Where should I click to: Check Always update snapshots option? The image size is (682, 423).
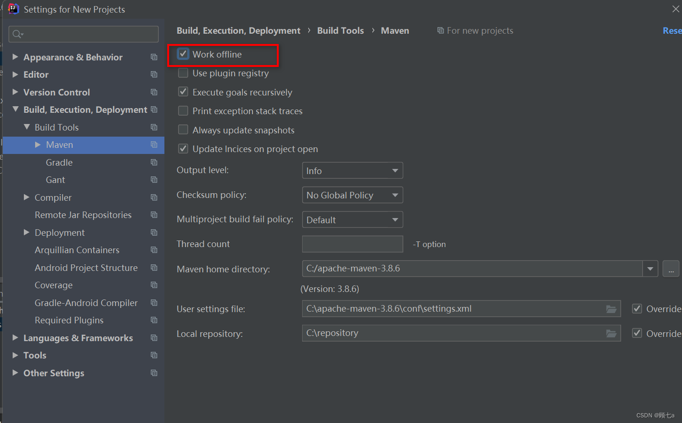click(183, 130)
